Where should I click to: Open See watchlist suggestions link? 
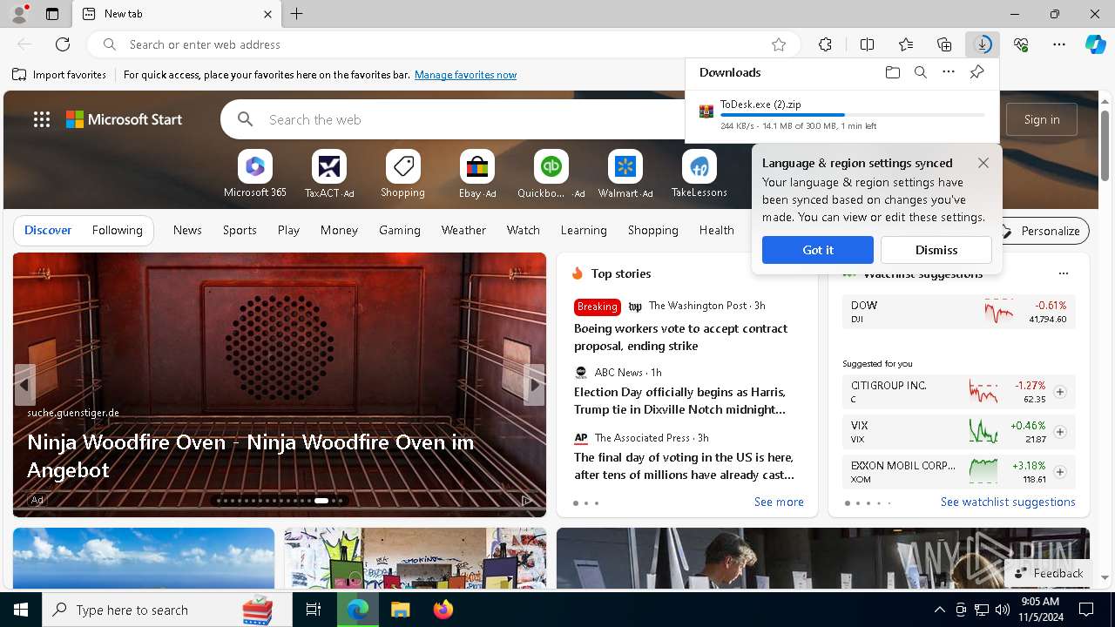[x=1008, y=502]
